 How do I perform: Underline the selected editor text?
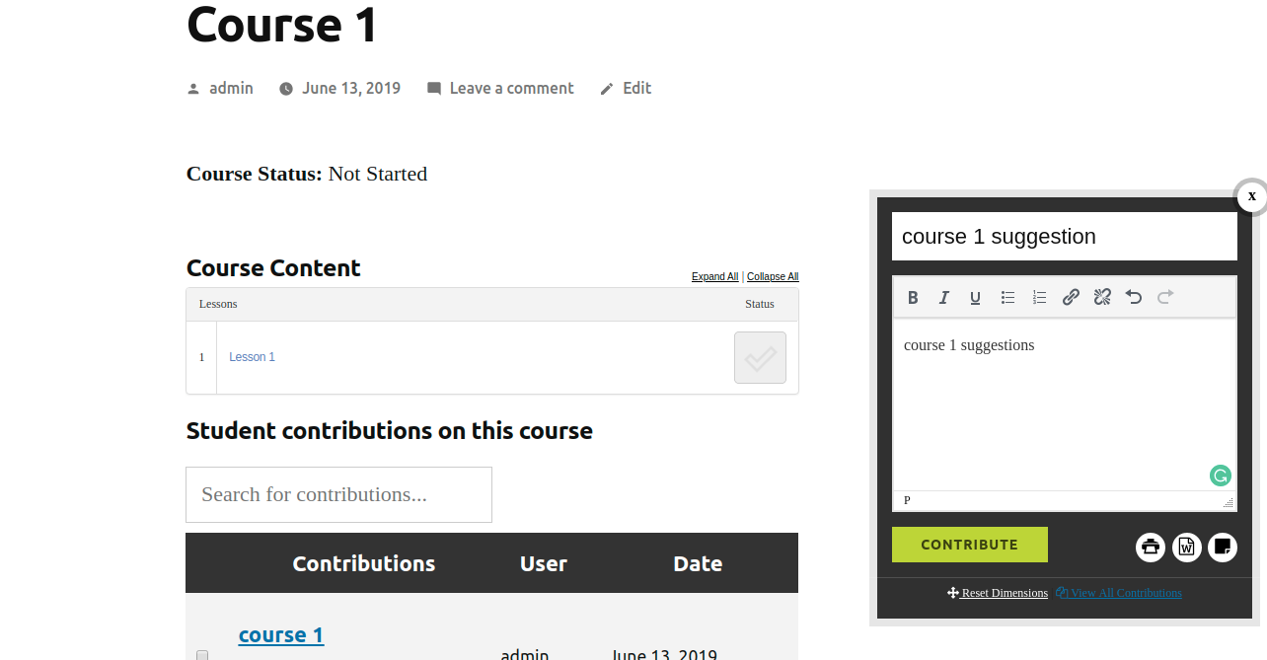[x=976, y=297]
